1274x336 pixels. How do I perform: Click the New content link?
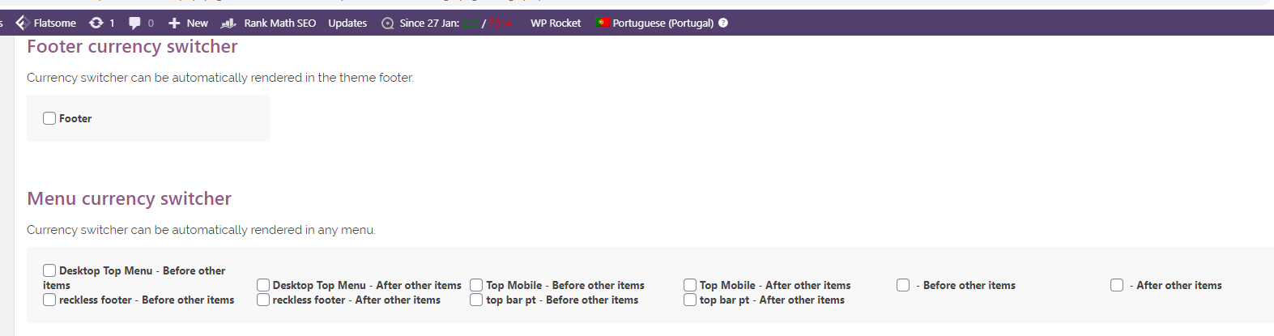click(197, 23)
